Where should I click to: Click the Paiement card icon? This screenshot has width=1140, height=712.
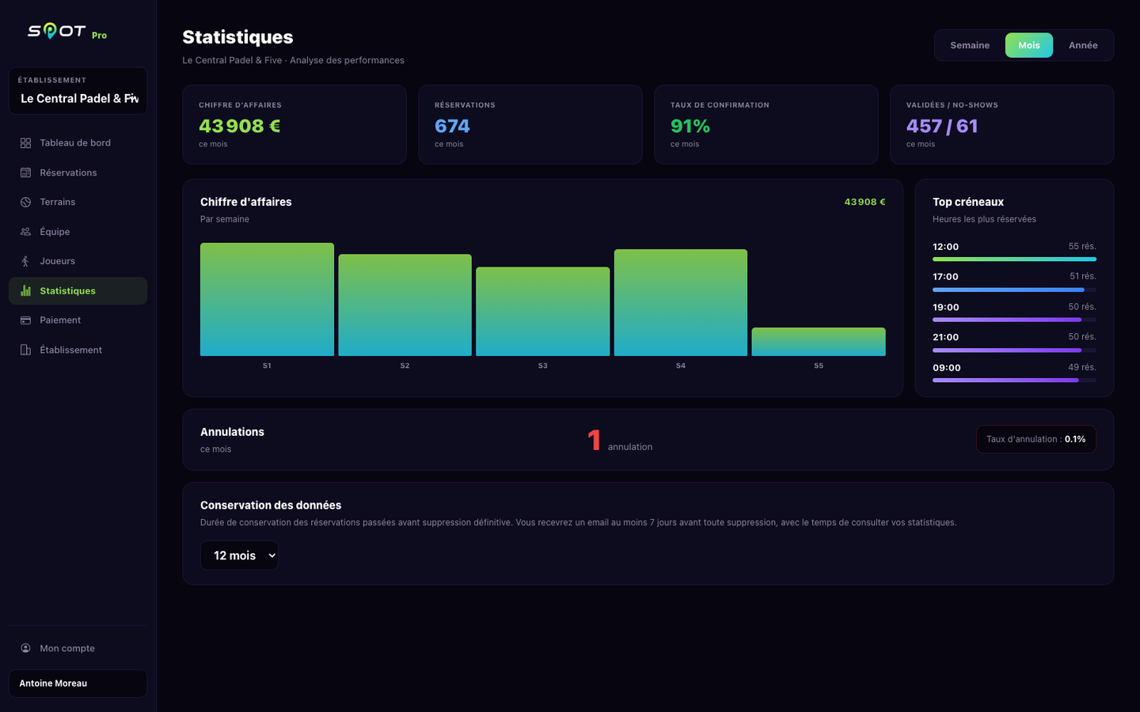[x=25, y=320]
